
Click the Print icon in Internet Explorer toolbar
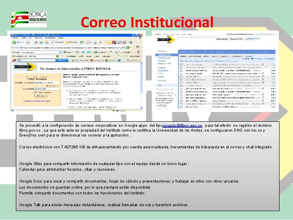[95, 42]
